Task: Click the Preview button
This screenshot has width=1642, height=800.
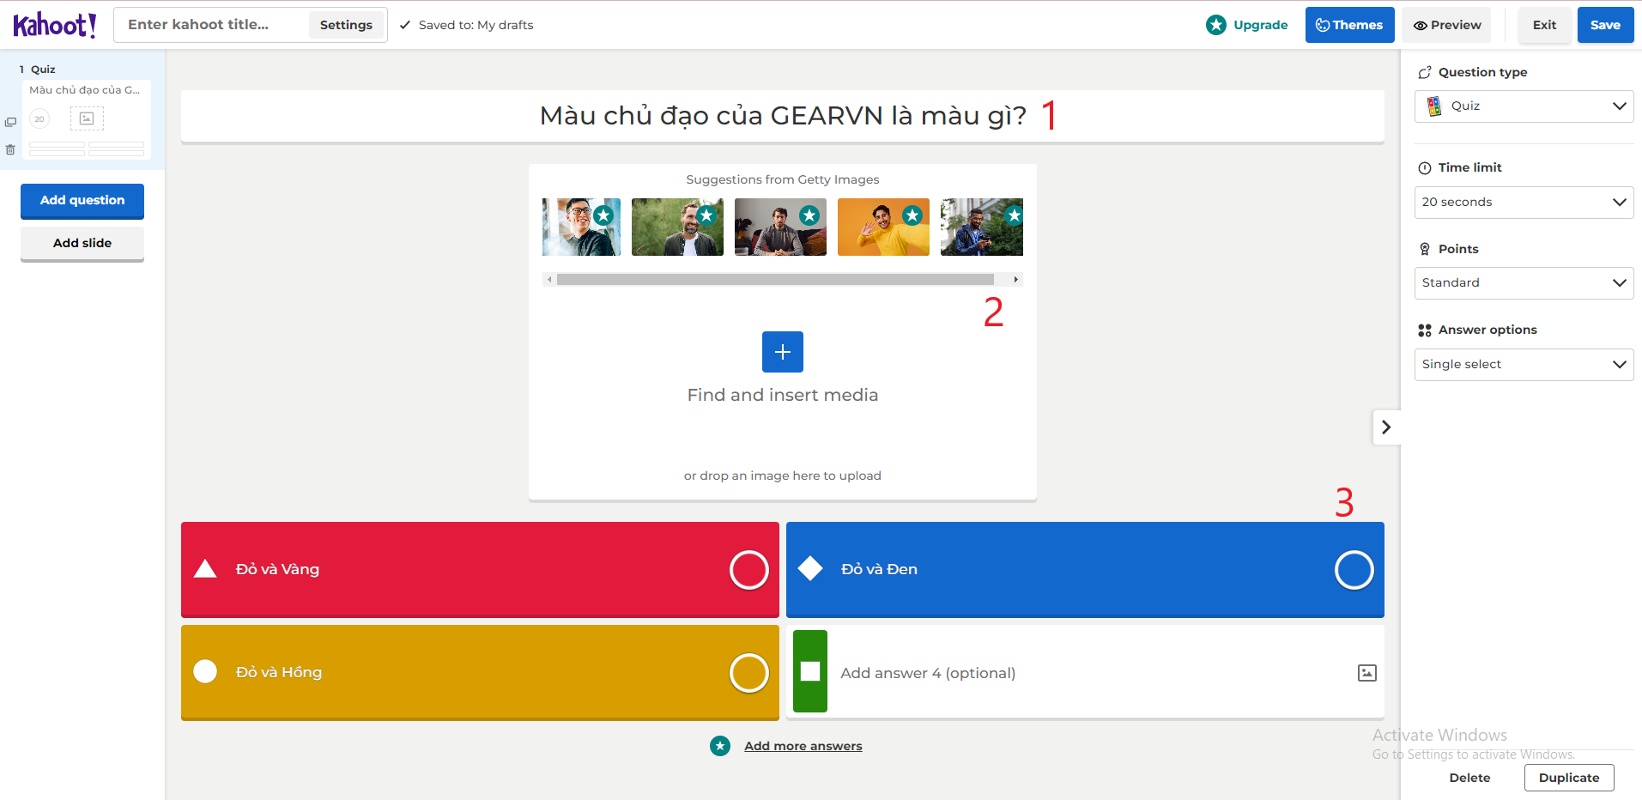Action: [1447, 25]
